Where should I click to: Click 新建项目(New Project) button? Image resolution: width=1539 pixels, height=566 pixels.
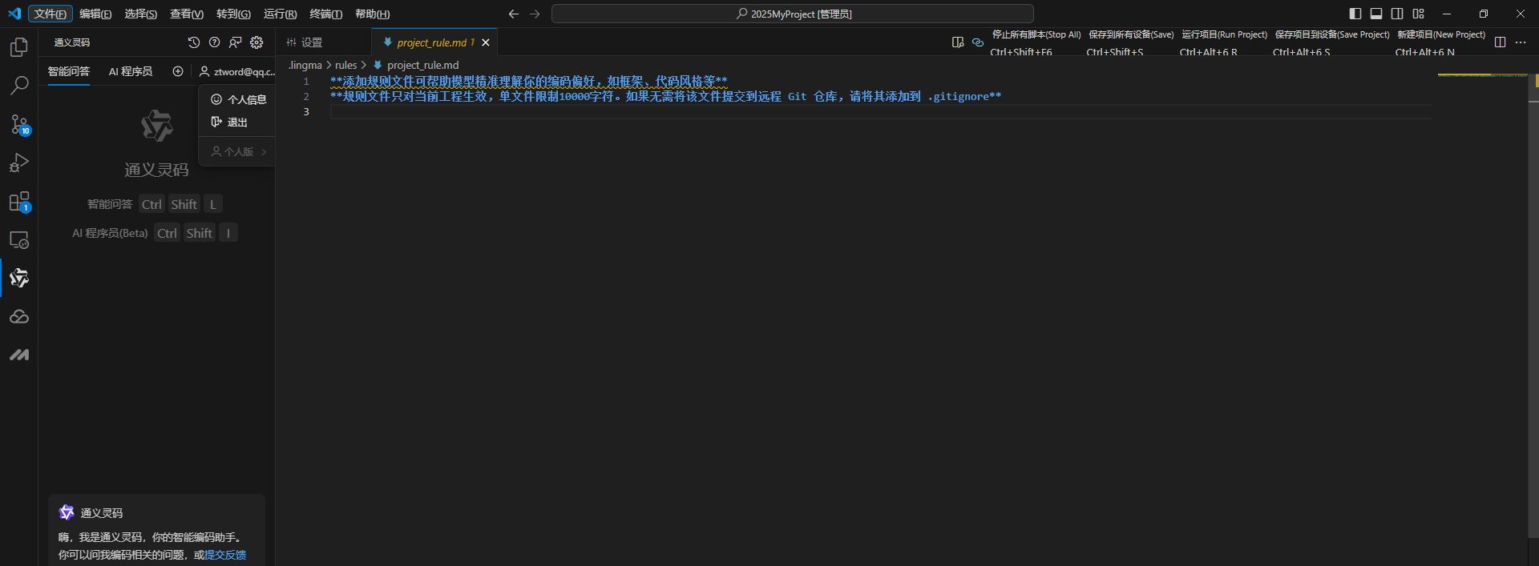[1441, 34]
